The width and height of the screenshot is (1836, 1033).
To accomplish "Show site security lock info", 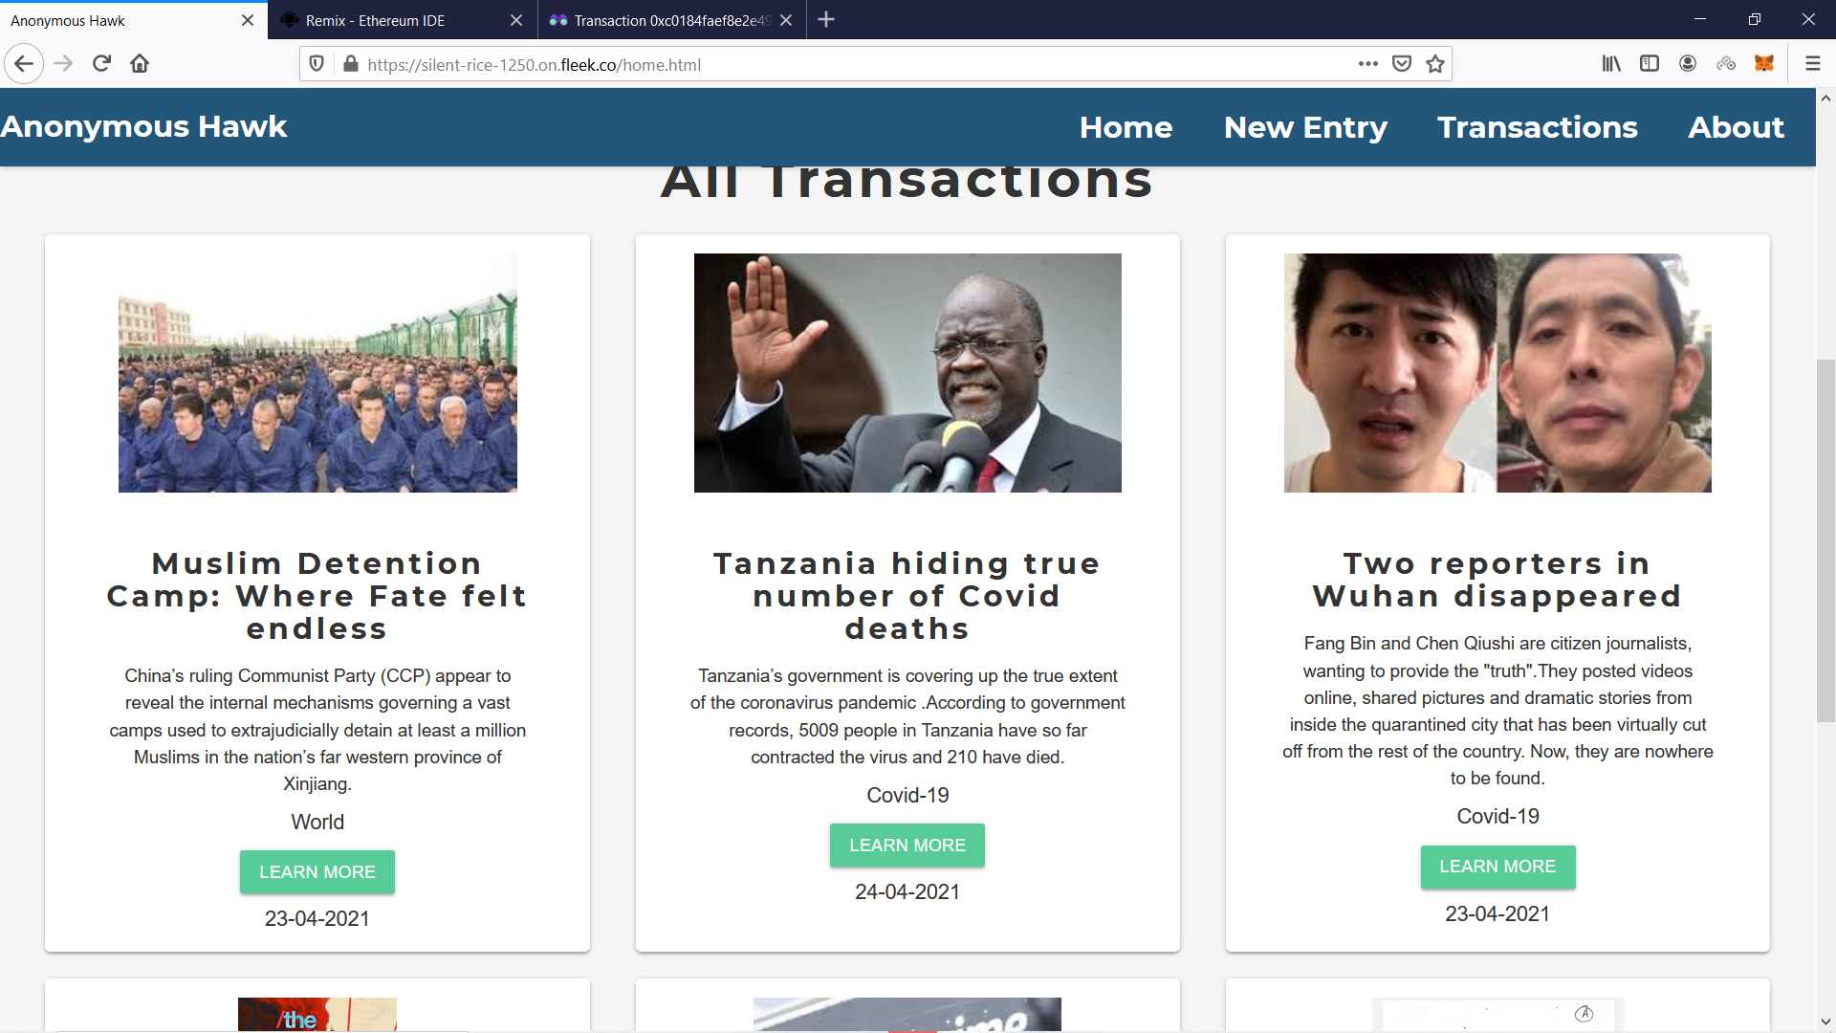I will pyautogui.click(x=351, y=64).
